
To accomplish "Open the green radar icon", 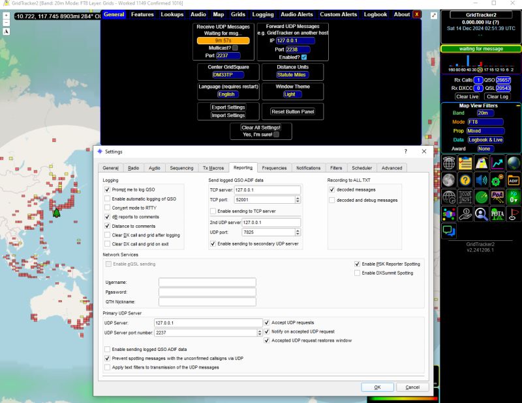I will click(482, 197).
